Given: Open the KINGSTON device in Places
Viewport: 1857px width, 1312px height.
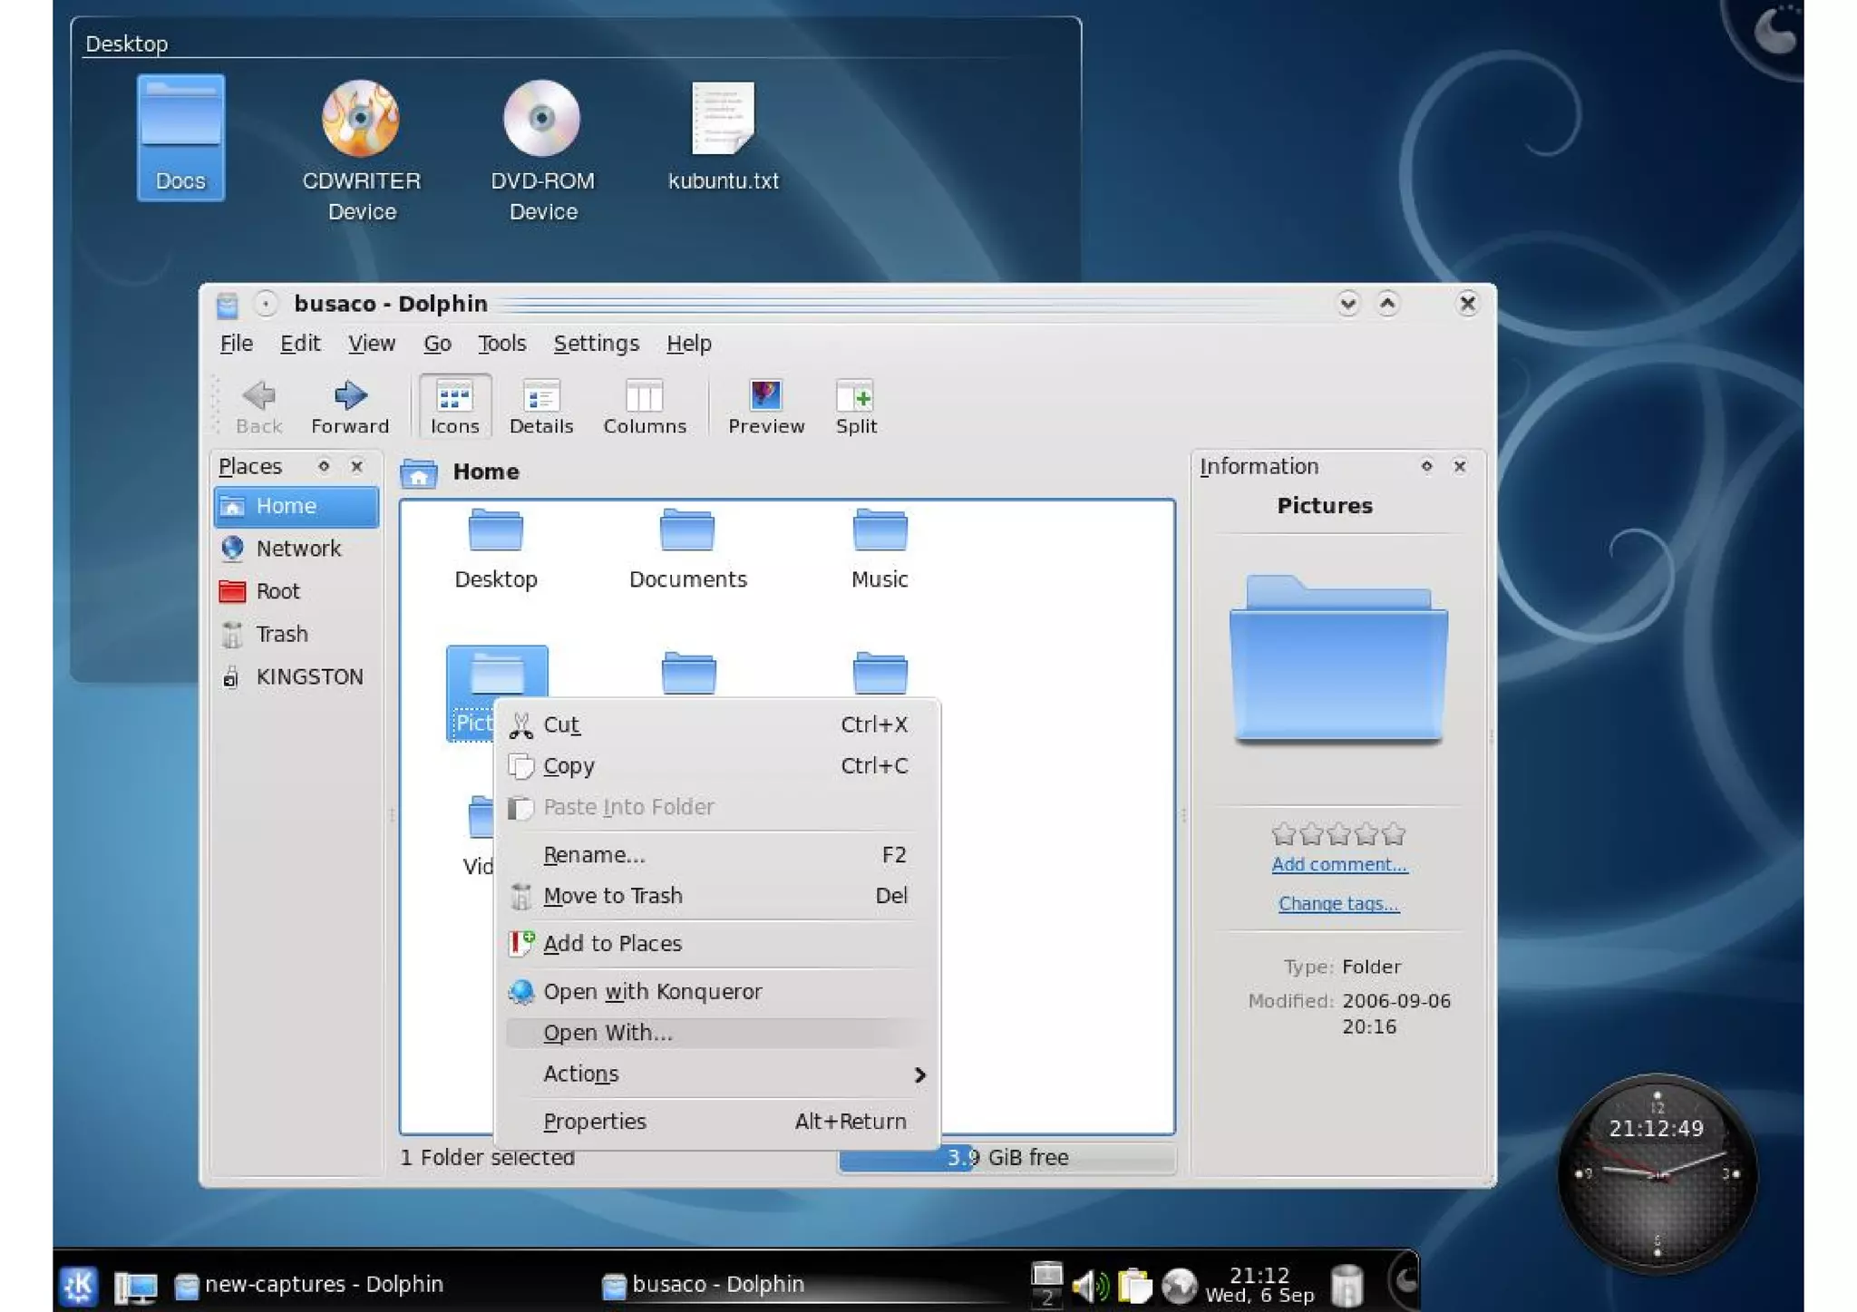Looking at the screenshot, I should (x=308, y=676).
